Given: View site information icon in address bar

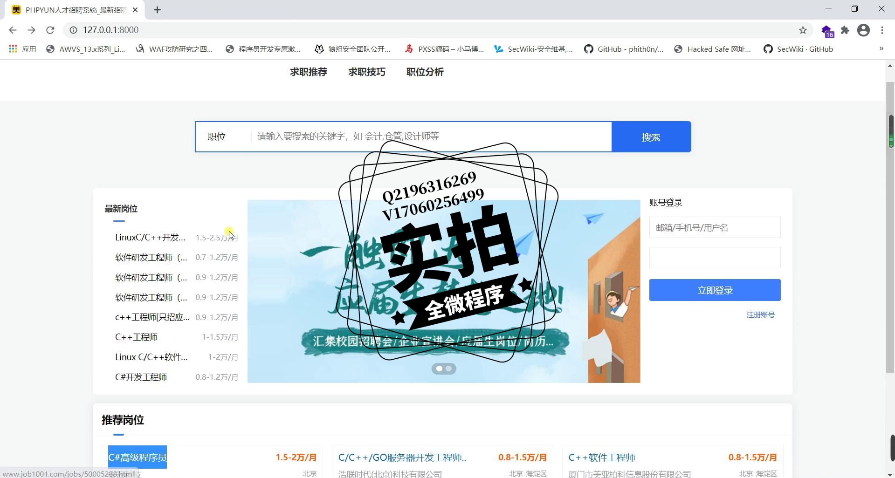Looking at the screenshot, I should pyautogui.click(x=73, y=30).
